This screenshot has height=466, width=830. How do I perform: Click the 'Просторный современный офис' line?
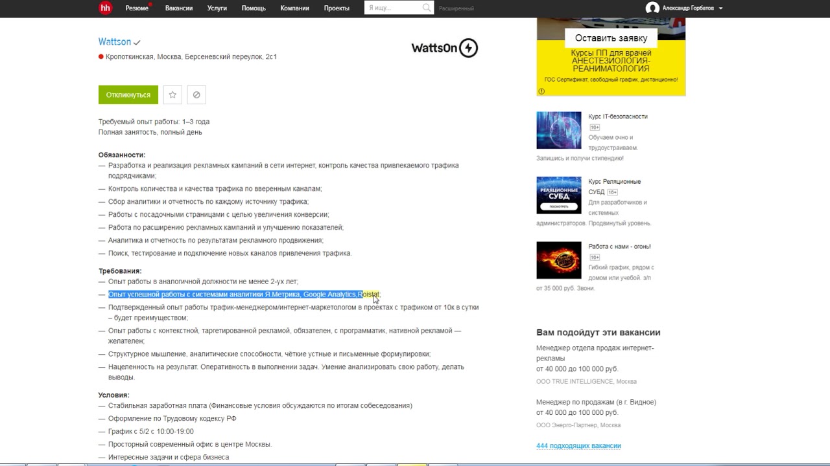(x=190, y=445)
